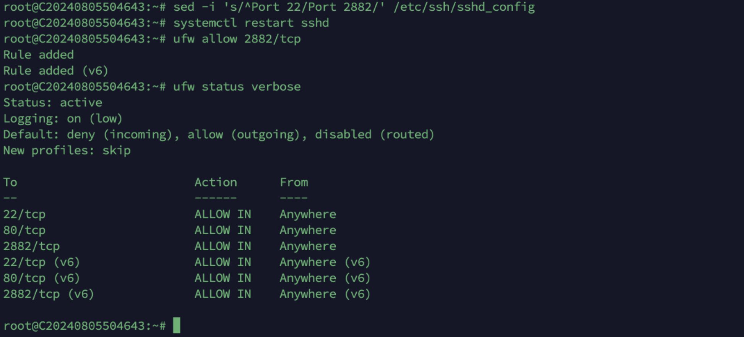The width and height of the screenshot is (744, 337).
Task: Click the ufw allow 2882/tcp command
Action: pyautogui.click(x=237, y=39)
